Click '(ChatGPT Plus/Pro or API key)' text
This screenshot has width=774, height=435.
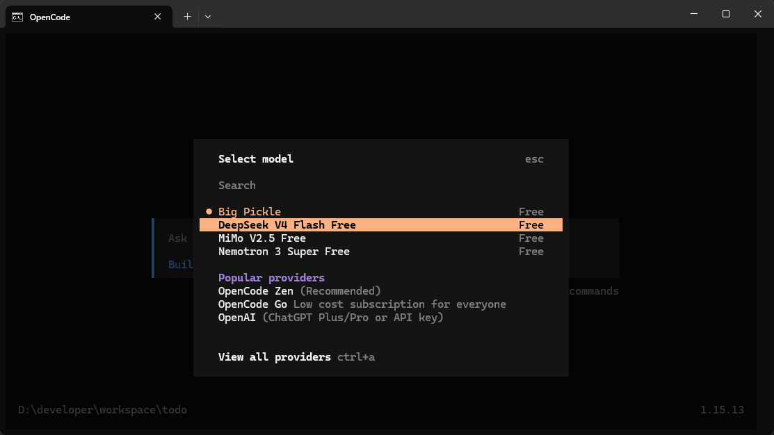point(353,318)
